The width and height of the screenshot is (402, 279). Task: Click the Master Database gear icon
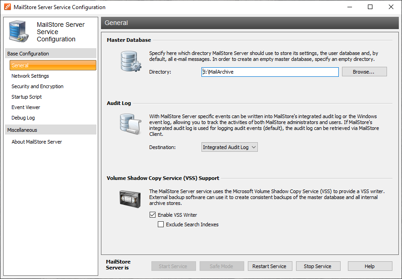[x=131, y=61]
